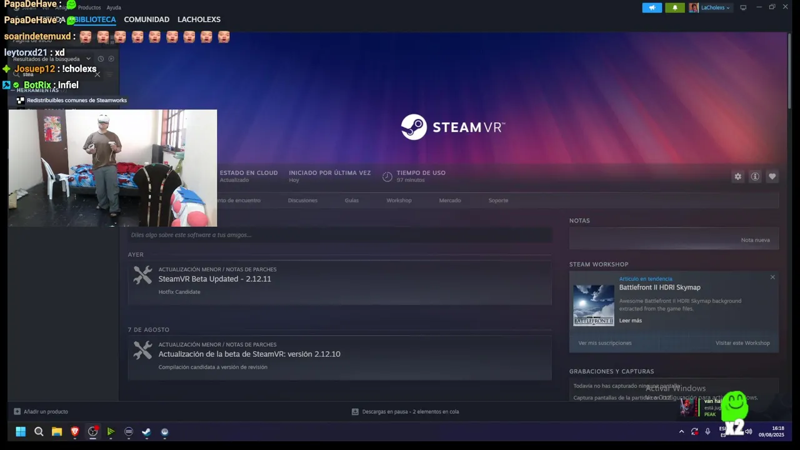Click the taskbar microphone tray icon
The image size is (800, 450).
coord(707,431)
